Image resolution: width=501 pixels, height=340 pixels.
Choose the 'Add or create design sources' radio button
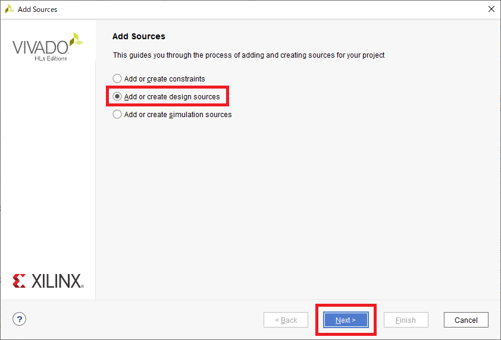pyautogui.click(x=117, y=96)
